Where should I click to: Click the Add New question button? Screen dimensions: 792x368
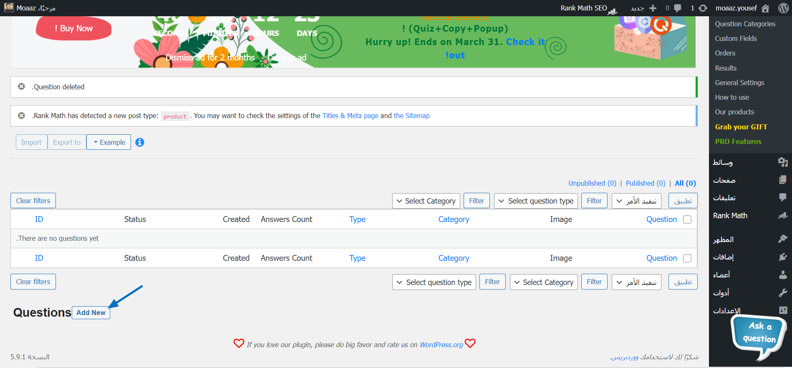(91, 313)
